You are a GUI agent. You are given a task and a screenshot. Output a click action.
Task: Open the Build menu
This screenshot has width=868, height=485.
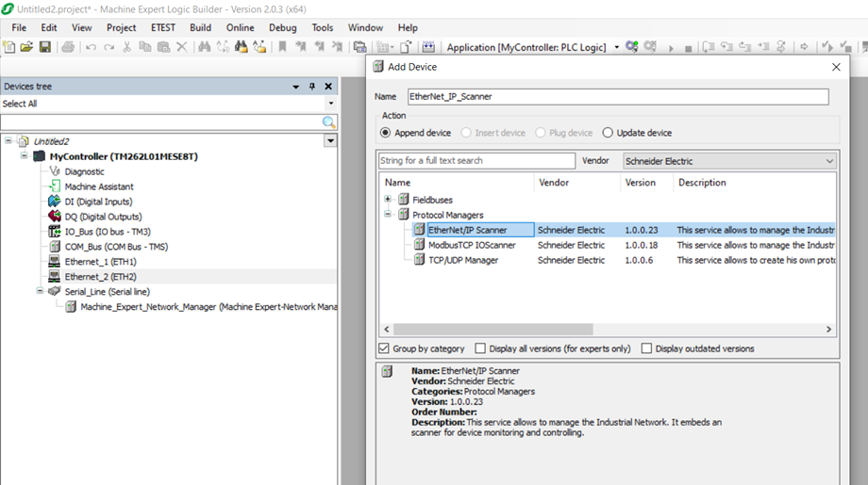[200, 27]
